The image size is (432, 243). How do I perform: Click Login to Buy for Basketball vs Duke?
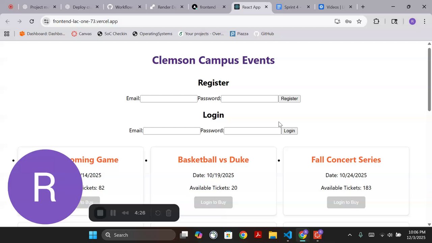(x=213, y=202)
